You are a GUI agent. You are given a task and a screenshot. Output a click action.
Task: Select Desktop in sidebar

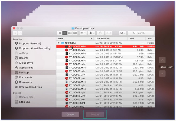[x=34, y=72]
